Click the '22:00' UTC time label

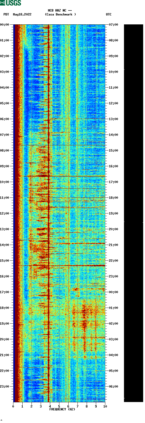click(113, 261)
